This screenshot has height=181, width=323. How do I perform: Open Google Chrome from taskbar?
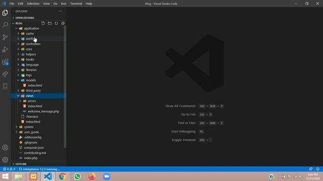pos(63,176)
